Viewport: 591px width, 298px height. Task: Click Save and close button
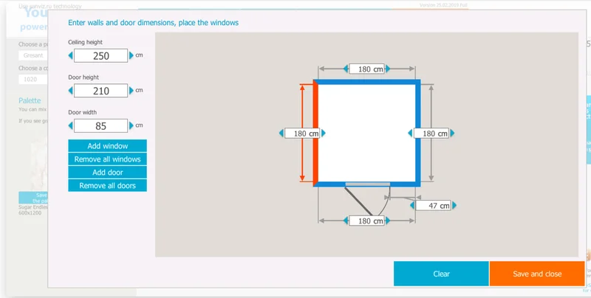537,274
